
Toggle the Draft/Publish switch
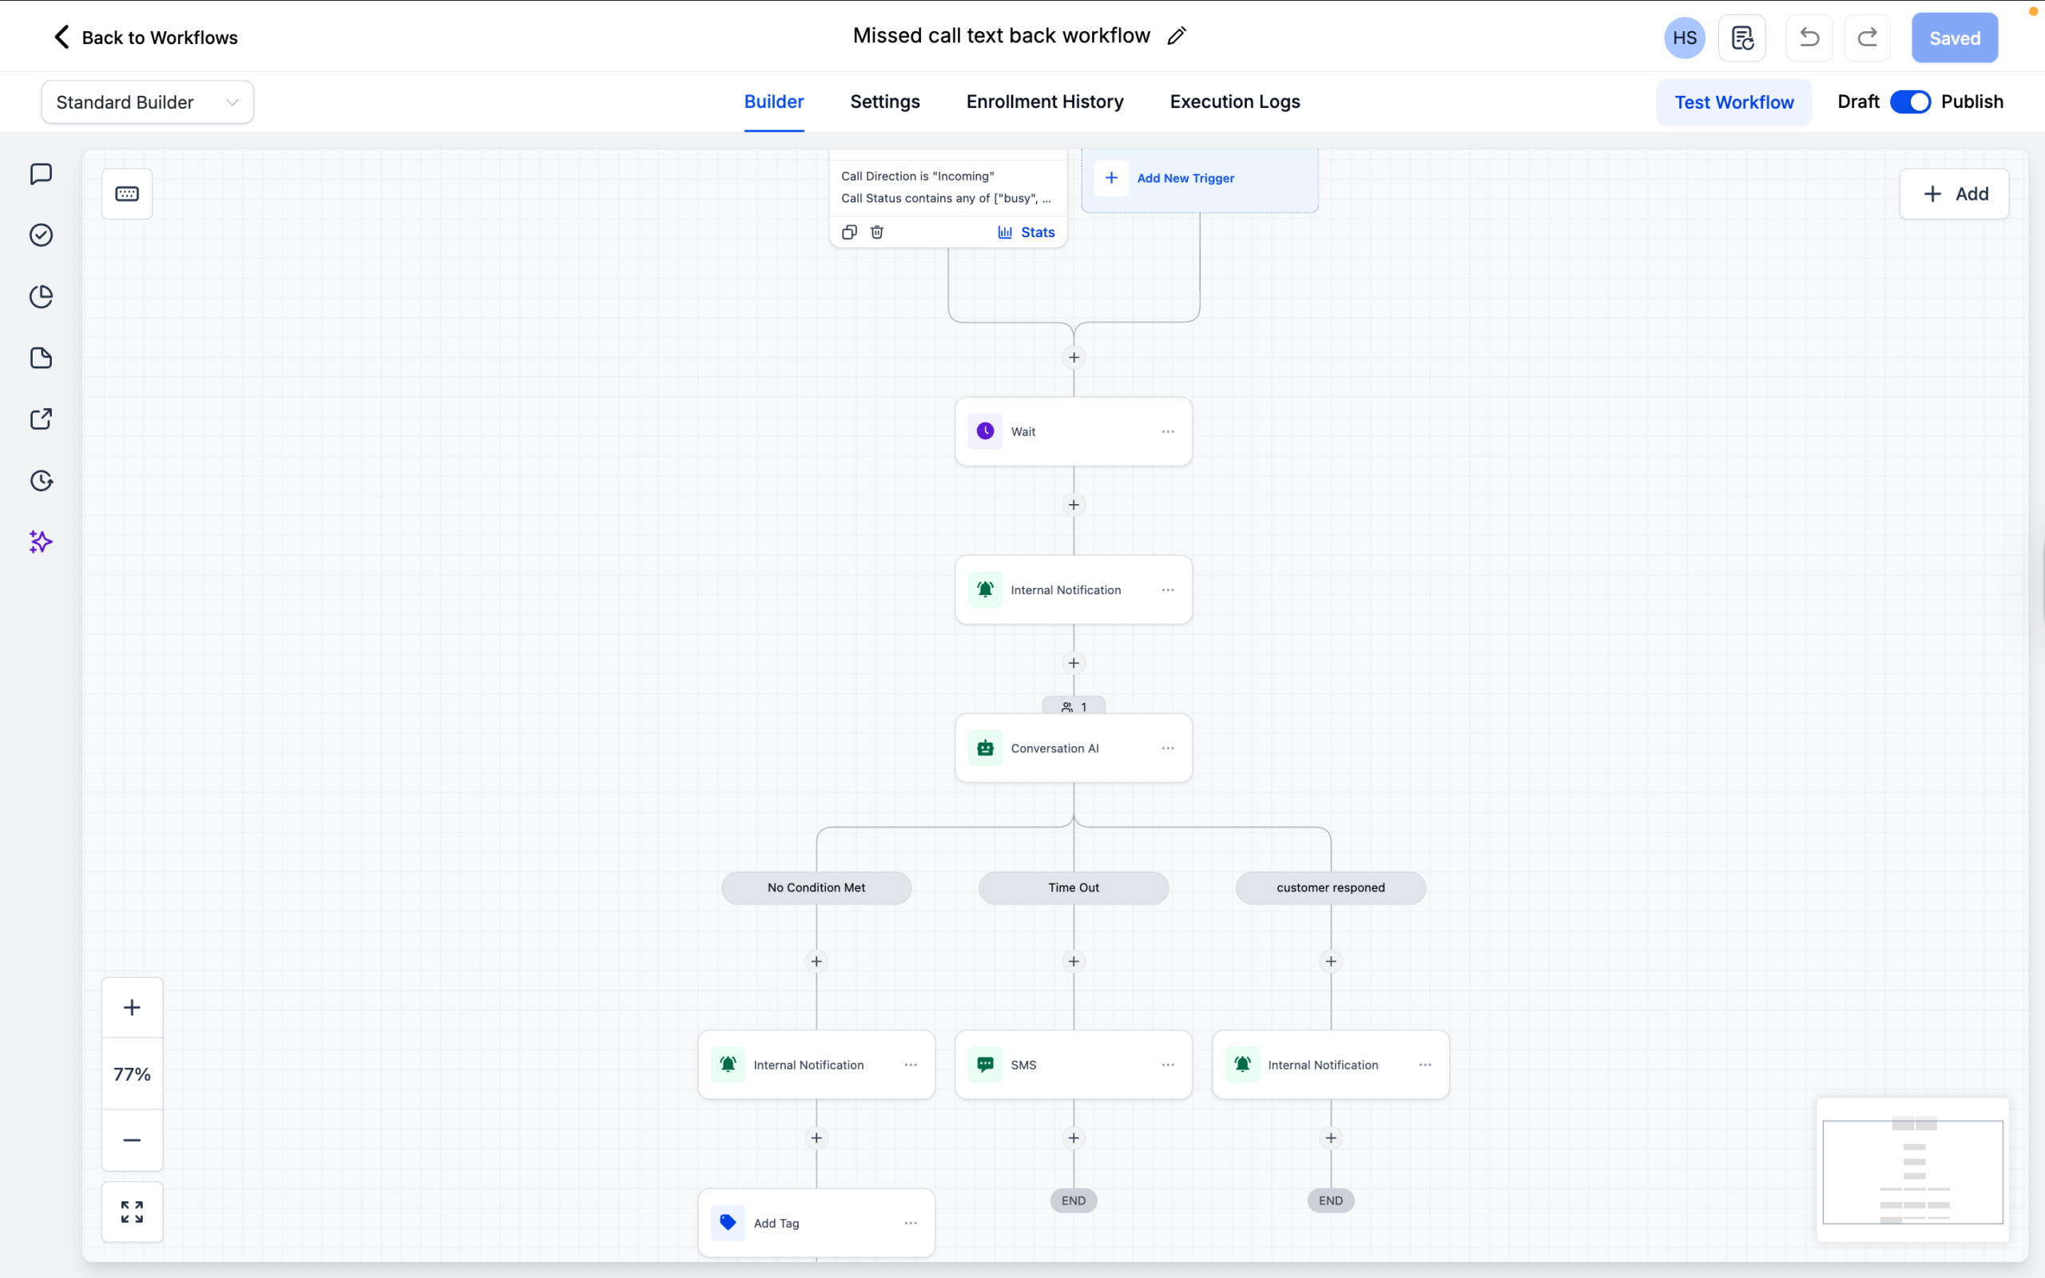1910,101
